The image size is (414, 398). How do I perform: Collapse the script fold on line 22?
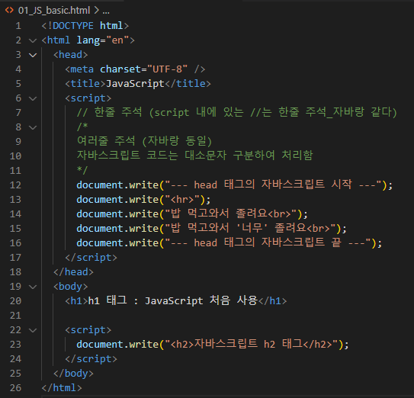click(x=33, y=330)
